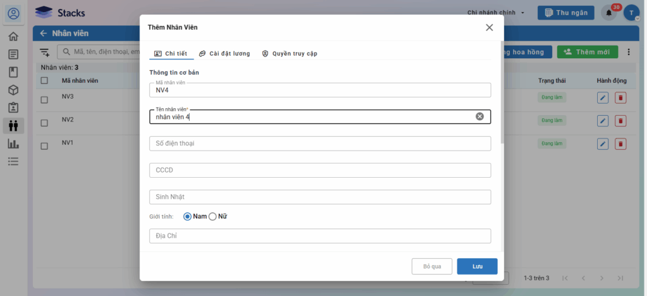
Task: Click the Số điện thoại input field
Action: [x=320, y=144]
